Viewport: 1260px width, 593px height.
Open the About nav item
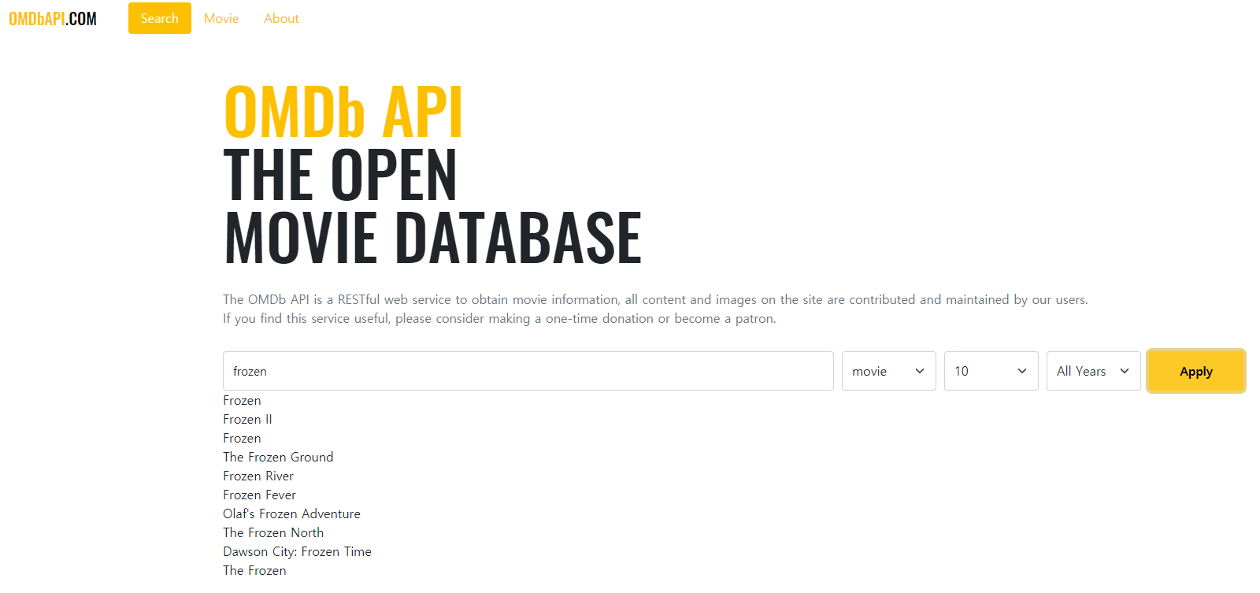281,18
